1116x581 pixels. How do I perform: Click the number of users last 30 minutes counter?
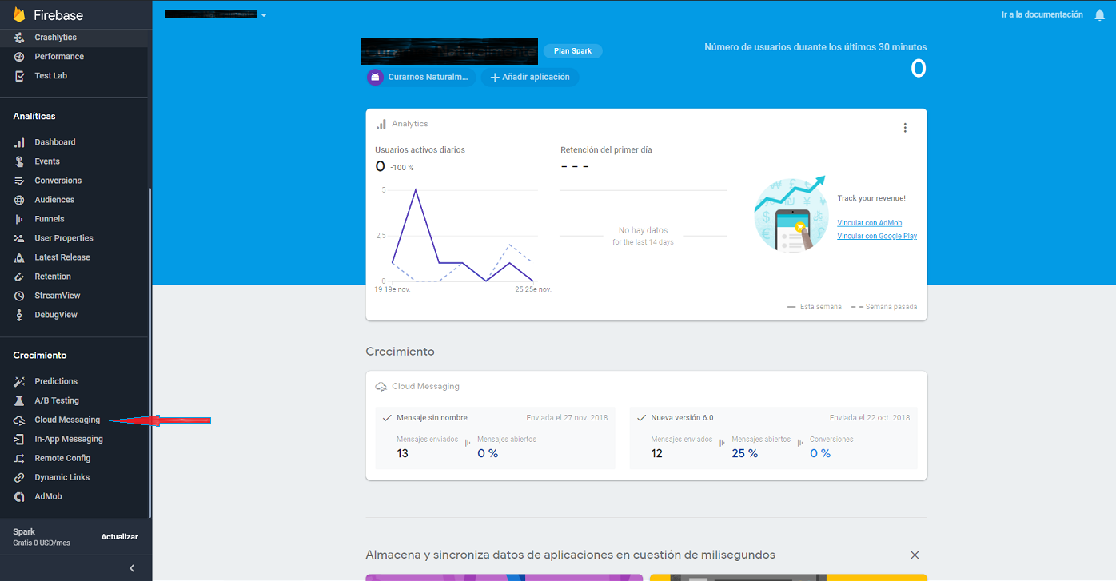918,69
